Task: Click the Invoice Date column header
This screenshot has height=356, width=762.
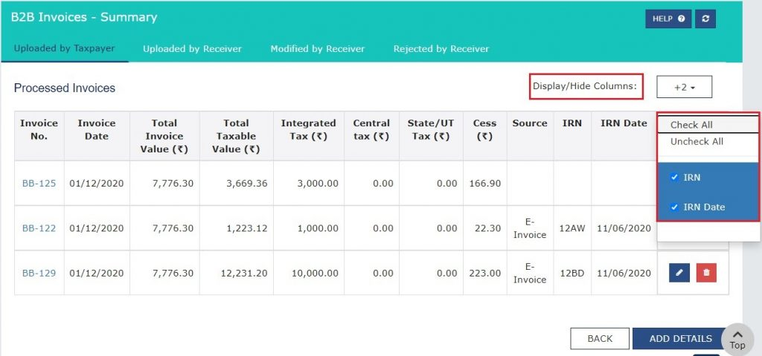Action: [97, 129]
